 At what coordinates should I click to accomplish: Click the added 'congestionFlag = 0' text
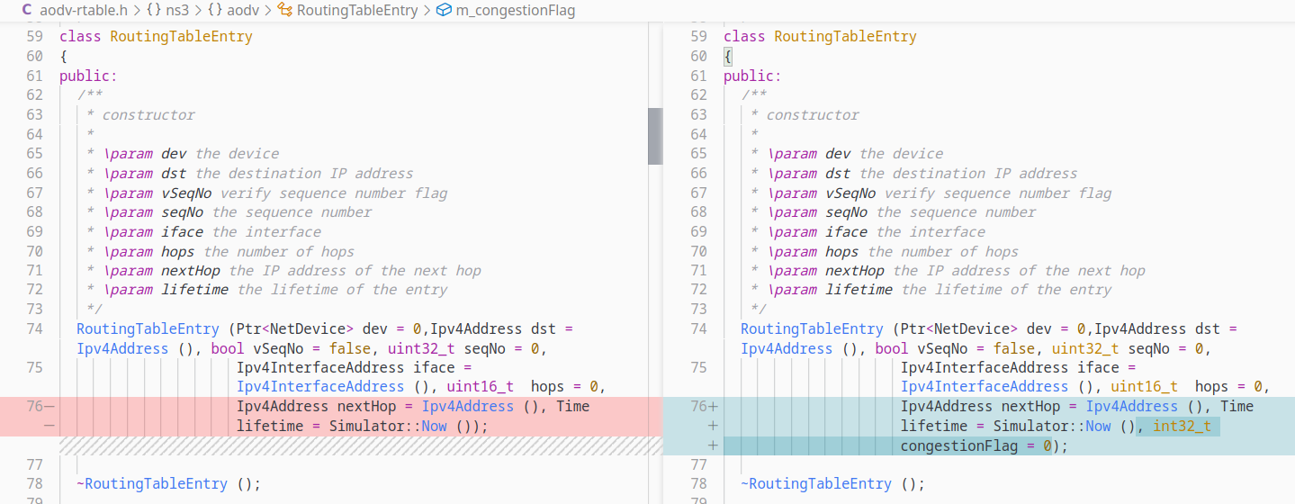click(976, 446)
